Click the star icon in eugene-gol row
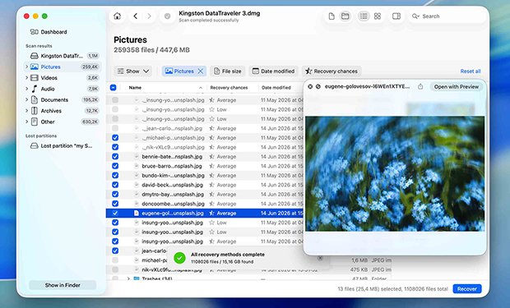This screenshot has height=308, width=510. point(211,213)
